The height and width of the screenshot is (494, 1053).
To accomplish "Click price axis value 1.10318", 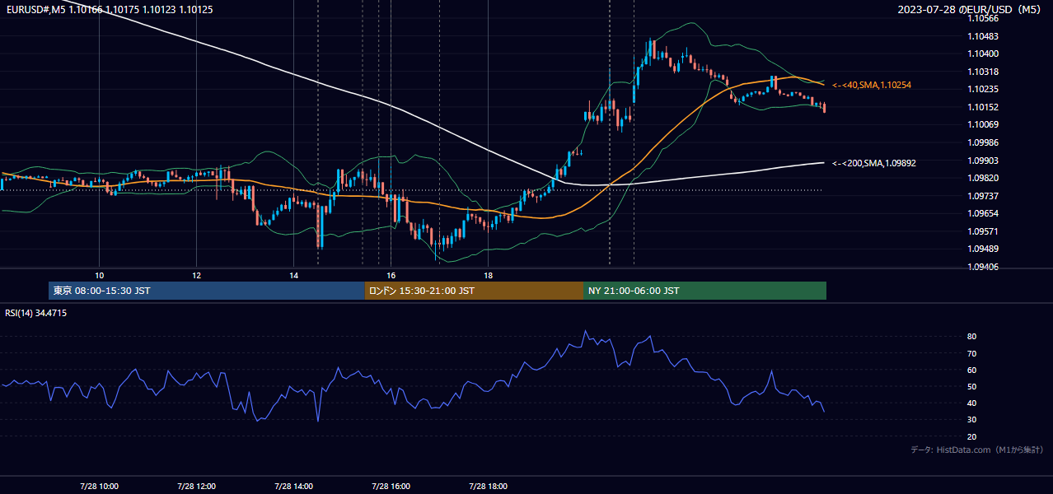I will pos(983,72).
